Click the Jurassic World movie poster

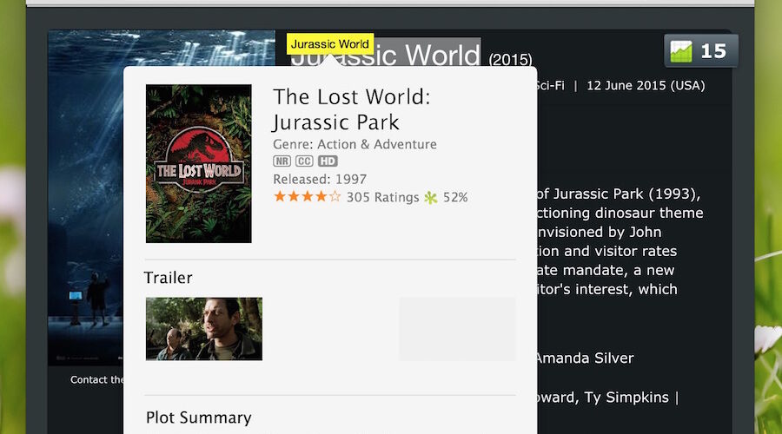pyautogui.click(x=86, y=198)
